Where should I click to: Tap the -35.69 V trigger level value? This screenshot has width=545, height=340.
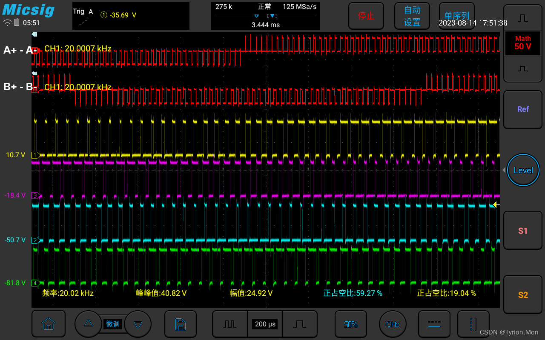coord(123,15)
